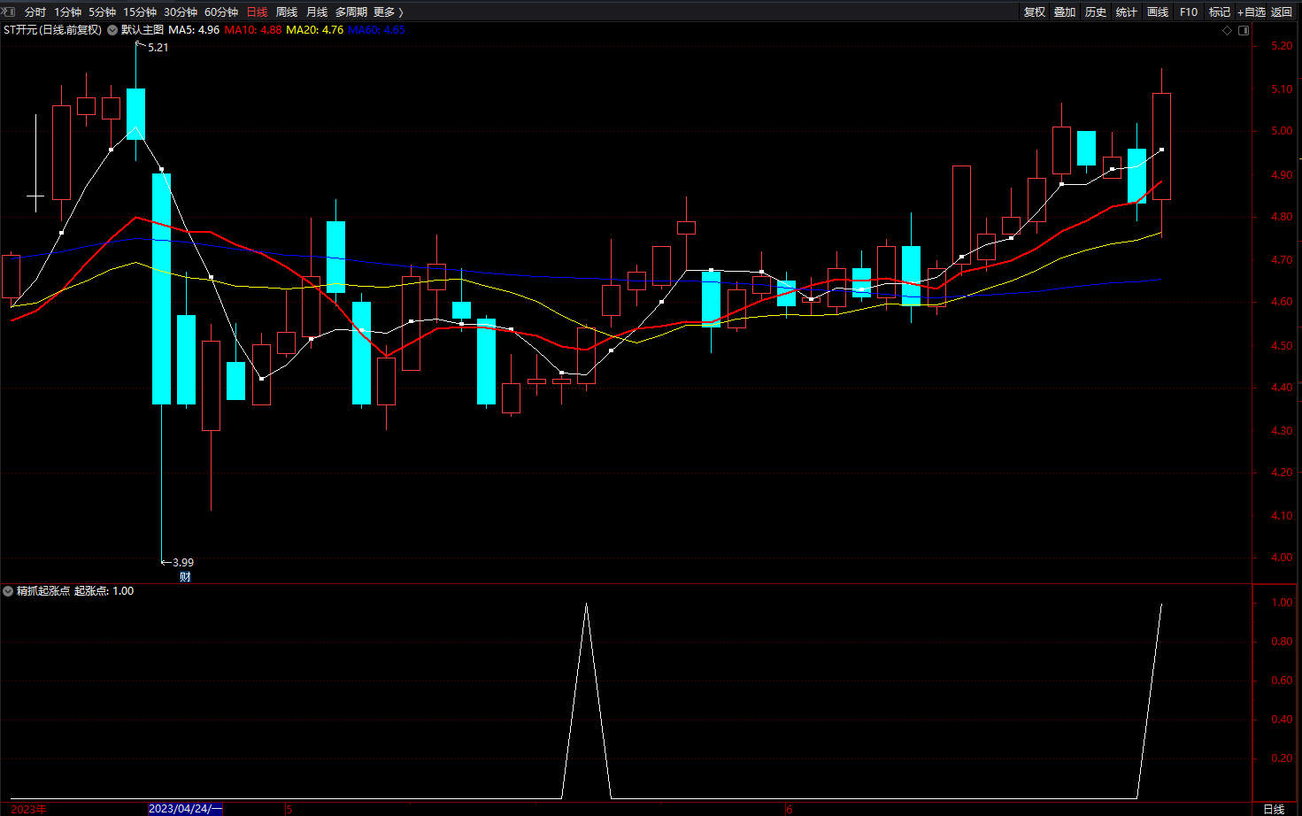
Task: Select the 15分钟 period tab
Action: [x=140, y=12]
